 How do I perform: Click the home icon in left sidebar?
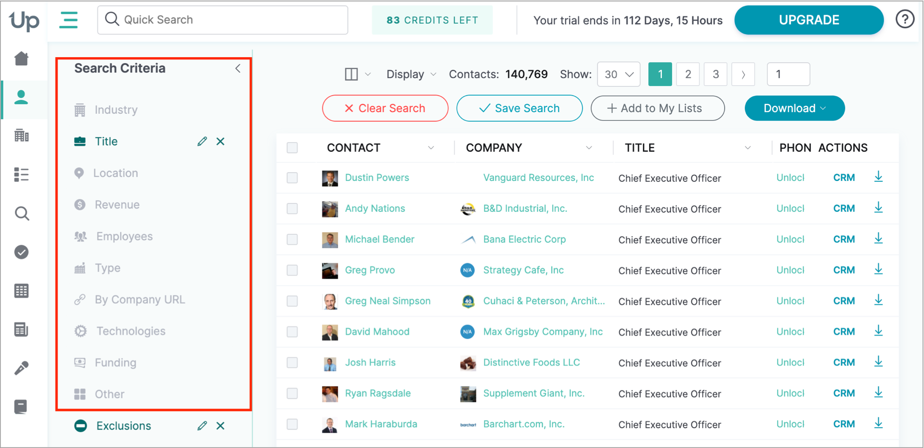pyautogui.click(x=21, y=58)
